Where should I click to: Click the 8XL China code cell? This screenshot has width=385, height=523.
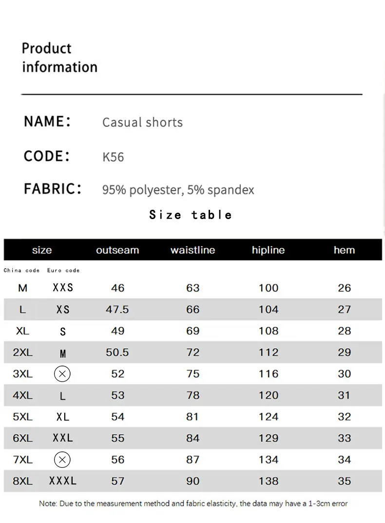pyautogui.click(x=22, y=481)
